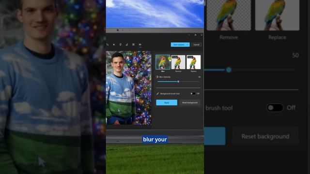Minimize the Photos editor window
310x174 pixels.
point(189,35)
